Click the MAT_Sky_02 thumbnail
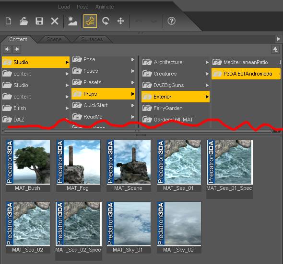Screen dimensions: 283x264 (179, 224)
